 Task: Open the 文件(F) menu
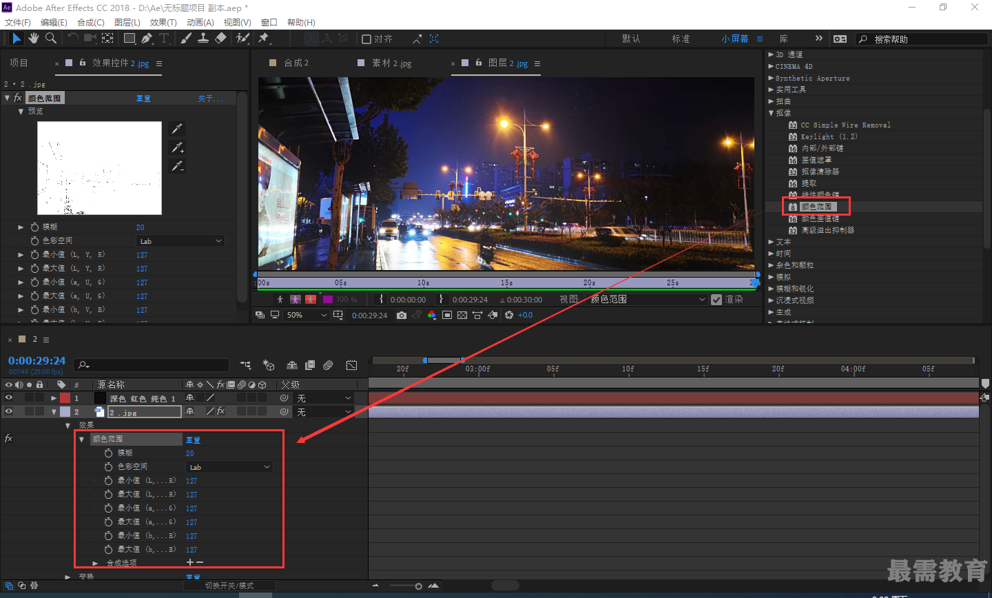[x=18, y=22]
